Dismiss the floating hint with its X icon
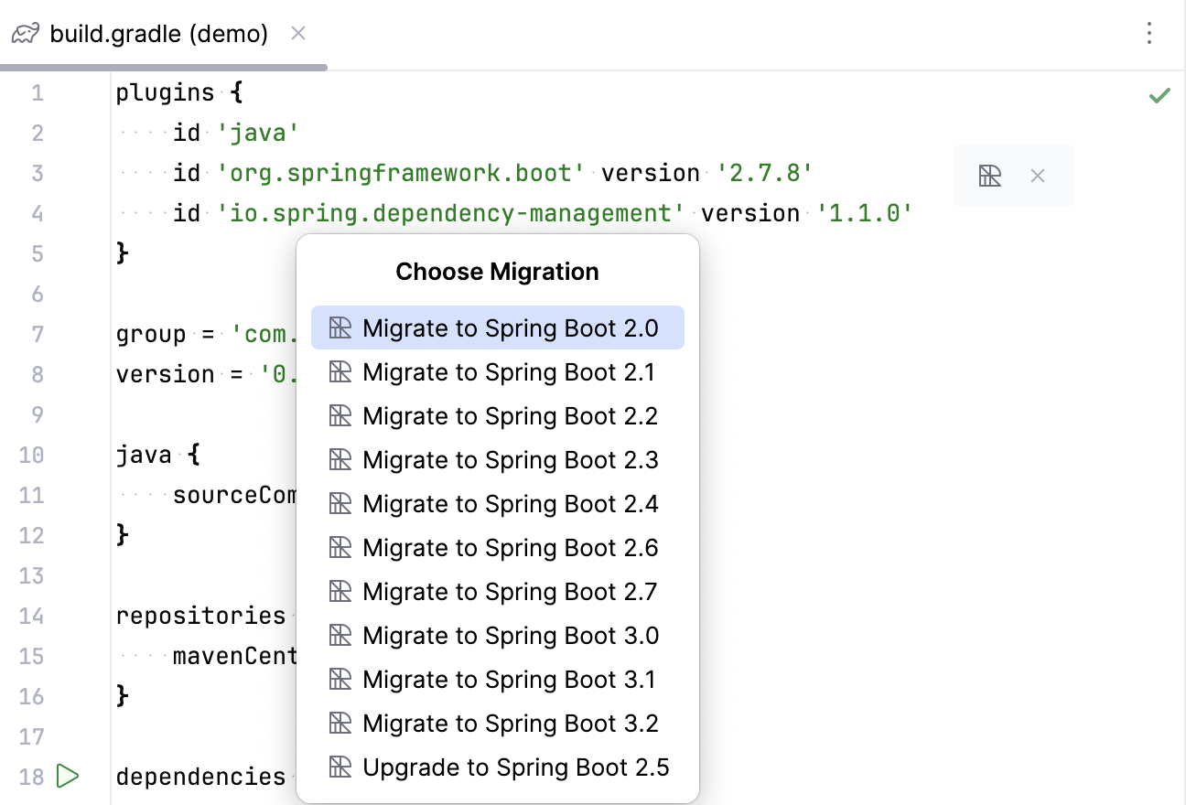The width and height of the screenshot is (1186, 805). pyautogui.click(x=1037, y=177)
